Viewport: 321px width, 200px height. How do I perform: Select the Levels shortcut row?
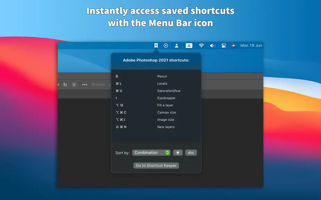pos(156,83)
